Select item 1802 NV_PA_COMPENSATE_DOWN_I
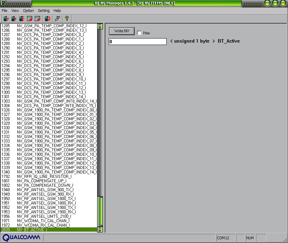Image resolution: width=288 pixels, height=243 pixels. point(49,185)
